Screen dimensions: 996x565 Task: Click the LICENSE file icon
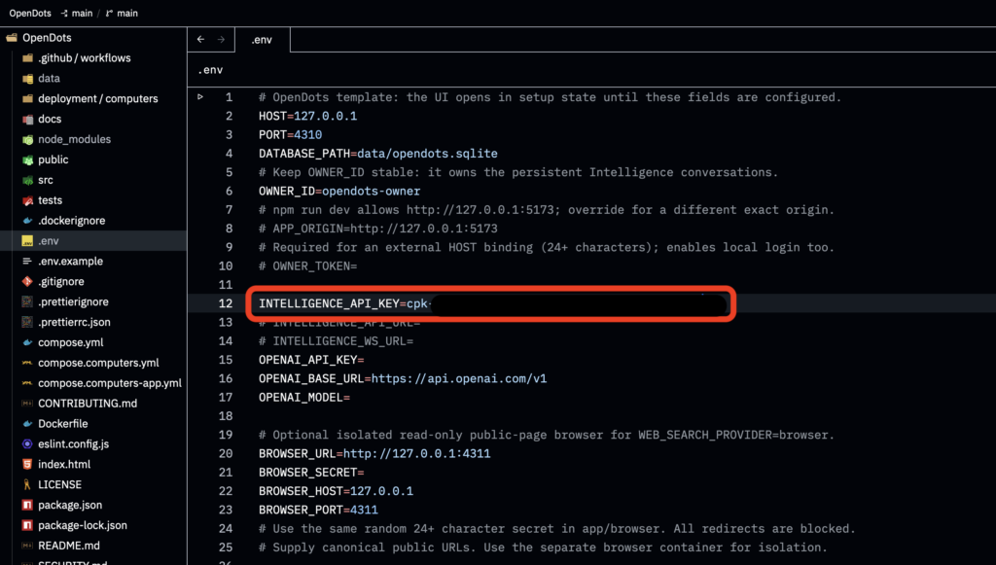tap(27, 484)
